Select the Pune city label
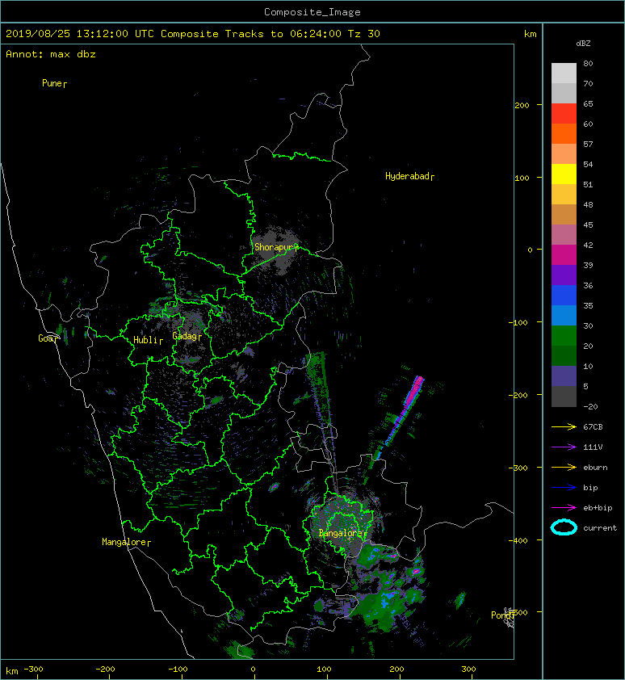This screenshot has height=680, width=625. click(54, 83)
